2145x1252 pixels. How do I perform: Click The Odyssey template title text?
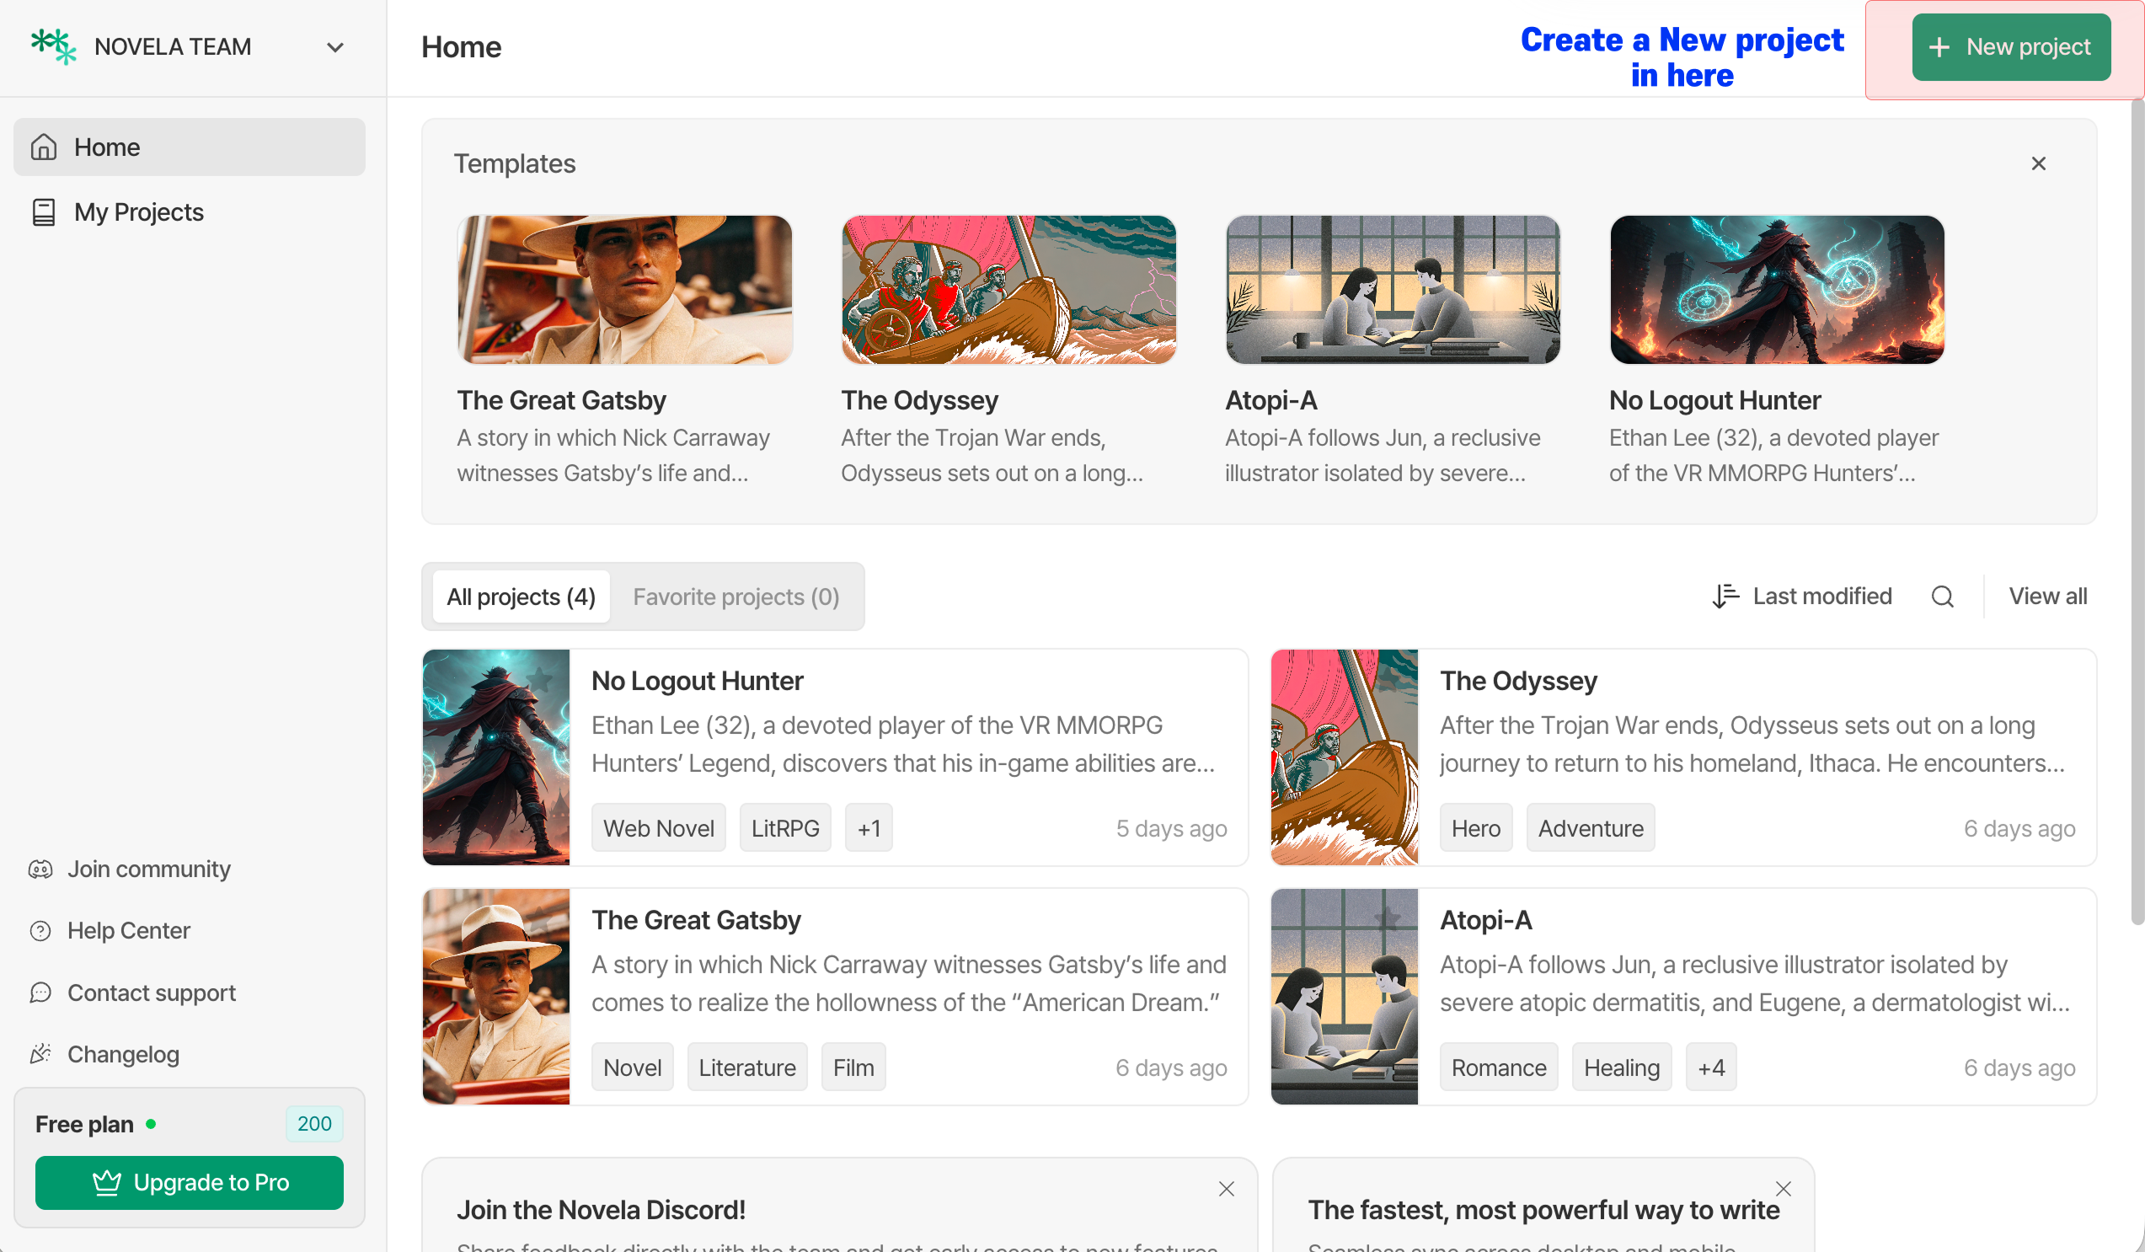click(919, 400)
